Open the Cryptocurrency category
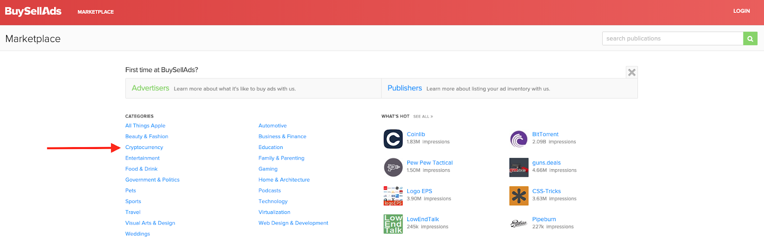 (144, 148)
